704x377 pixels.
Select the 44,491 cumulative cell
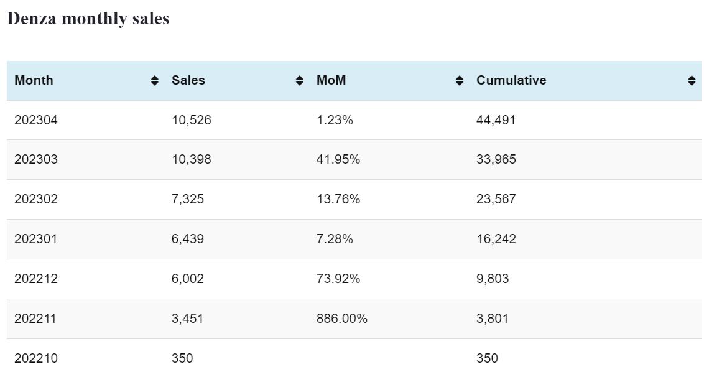(x=496, y=120)
